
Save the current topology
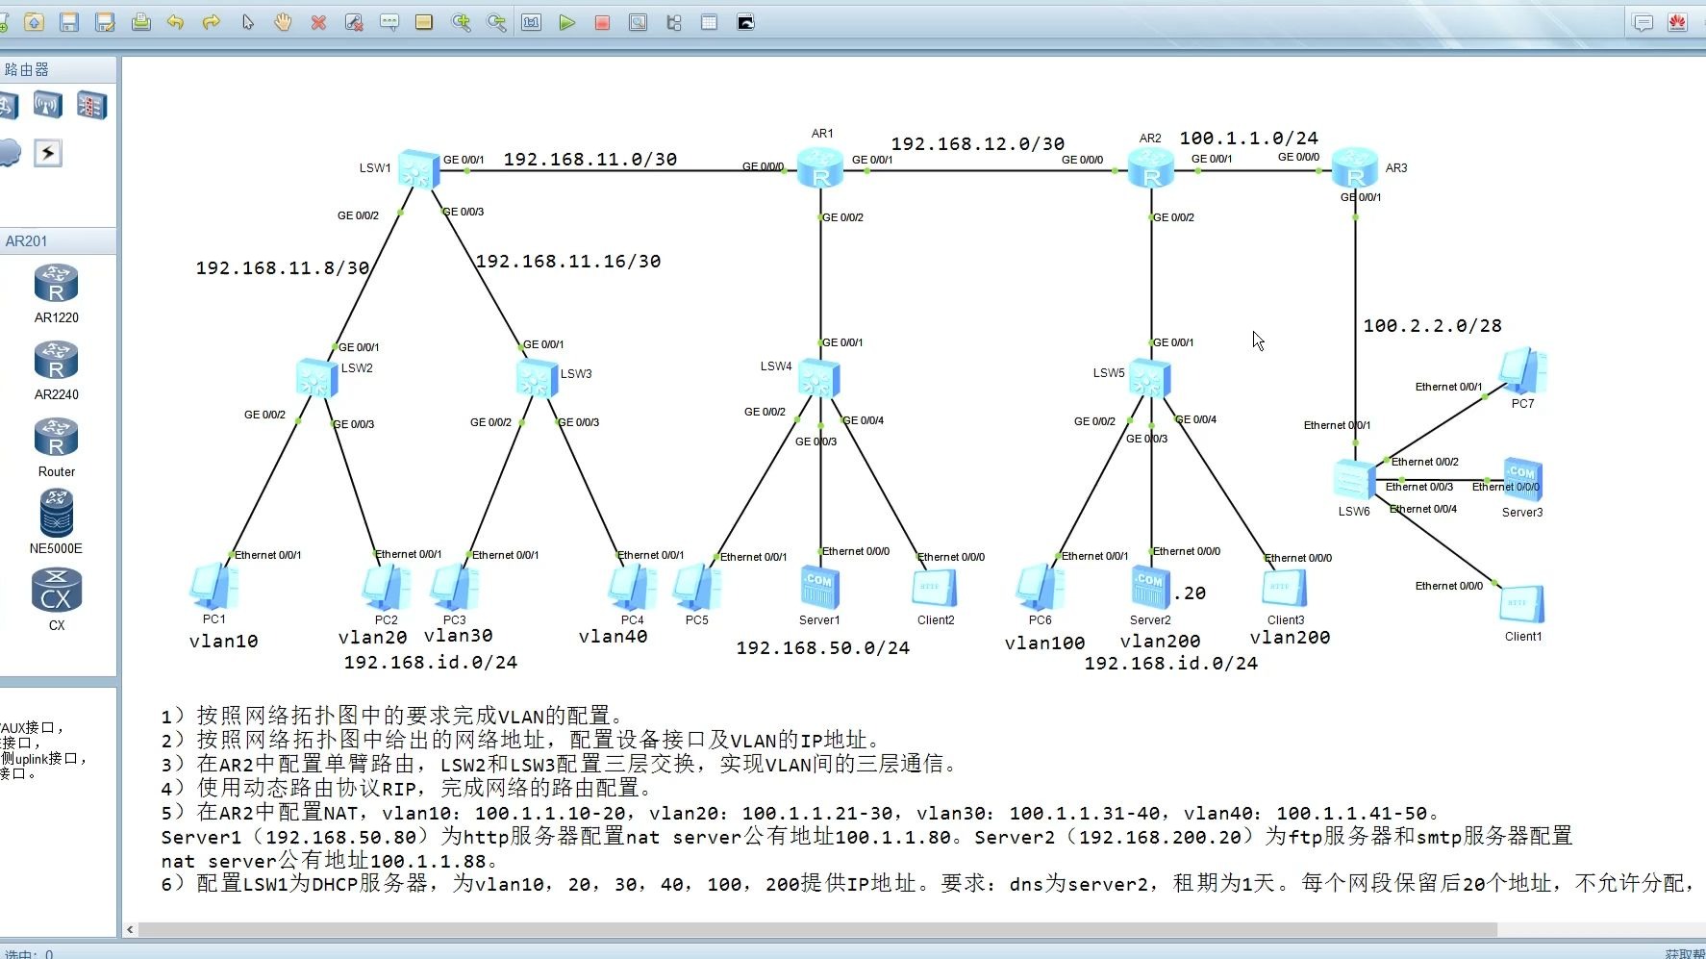pyautogui.click(x=68, y=22)
